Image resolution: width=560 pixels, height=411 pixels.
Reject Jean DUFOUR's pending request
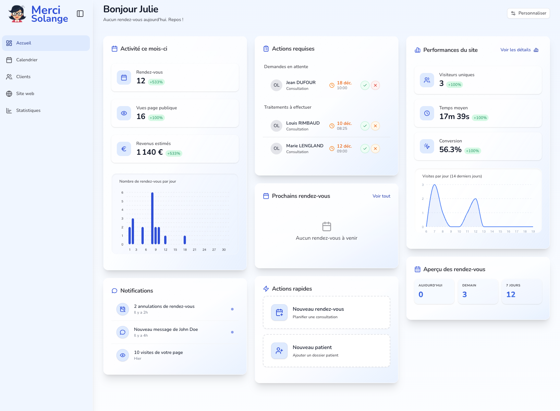pyautogui.click(x=375, y=85)
